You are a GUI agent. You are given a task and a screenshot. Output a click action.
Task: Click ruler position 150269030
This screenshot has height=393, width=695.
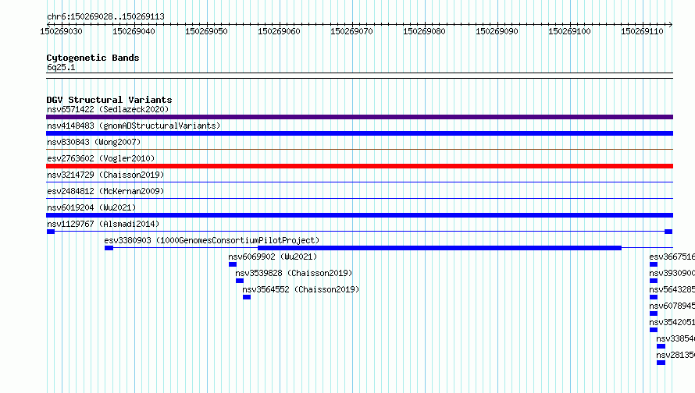pos(61,31)
